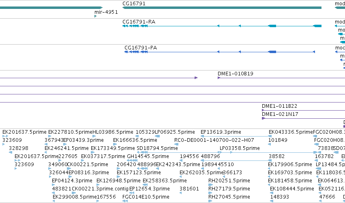Select the 349060 label

(x=58, y=165)
